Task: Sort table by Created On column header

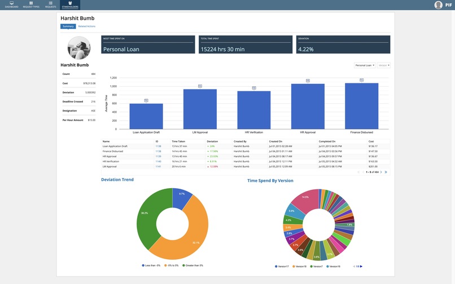Action: 275,141
